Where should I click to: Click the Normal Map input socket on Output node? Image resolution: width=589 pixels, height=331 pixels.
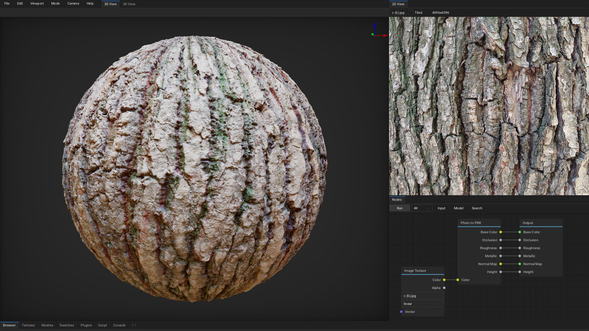(x=520, y=264)
